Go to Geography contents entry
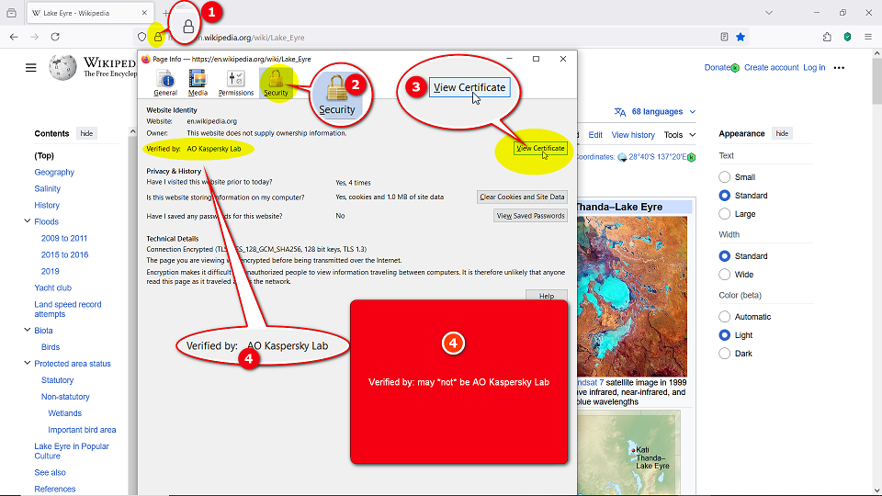 point(54,172)
